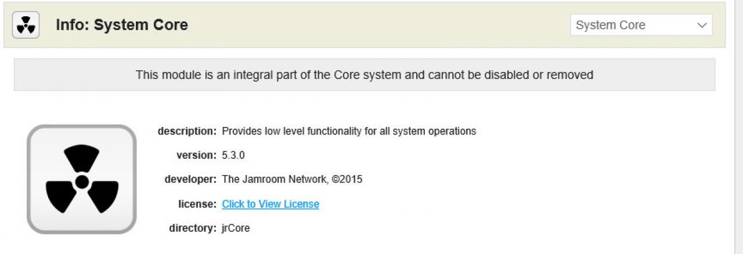This screenshot has width=743, height=254.
Task: Click the low level functionality description text
Action: pyautogui.click(x=349, y=131)
